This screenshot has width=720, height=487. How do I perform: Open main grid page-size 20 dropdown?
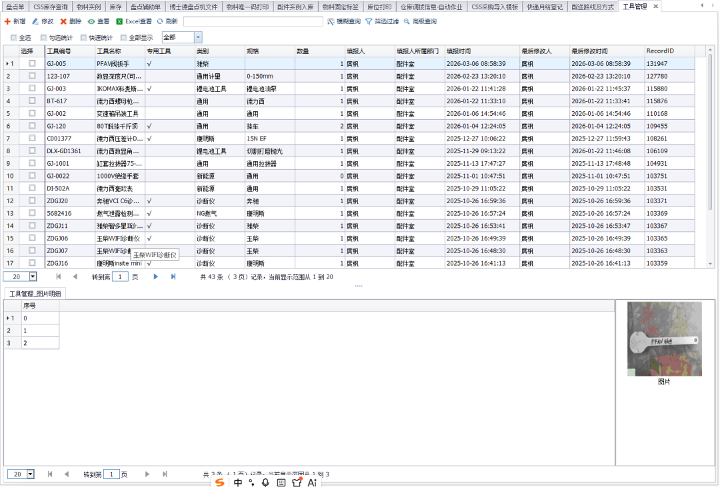33,276
